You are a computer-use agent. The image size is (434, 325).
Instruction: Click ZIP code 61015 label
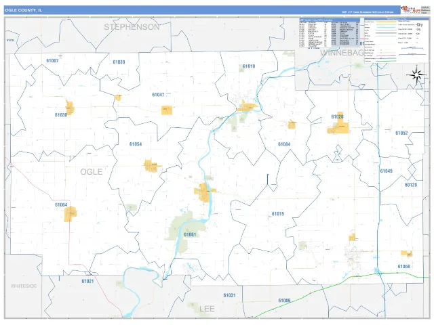pyautogui.click(x=278, y=214)
